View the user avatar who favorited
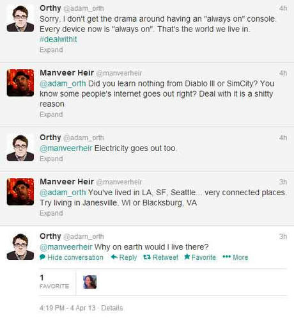Screen dimensions: 294x320 click(x=89, y=282)
